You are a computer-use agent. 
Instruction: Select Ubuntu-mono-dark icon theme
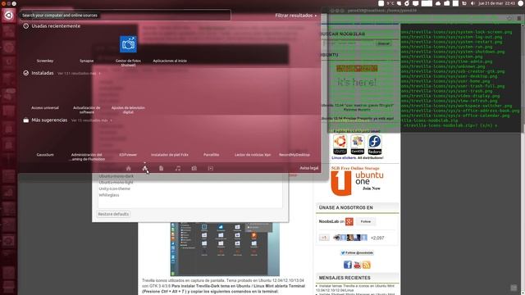tap(116, 176)
